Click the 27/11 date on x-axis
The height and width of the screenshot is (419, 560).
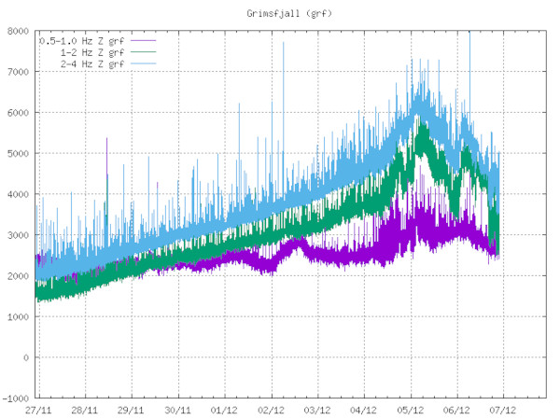[x=38, y=409]
